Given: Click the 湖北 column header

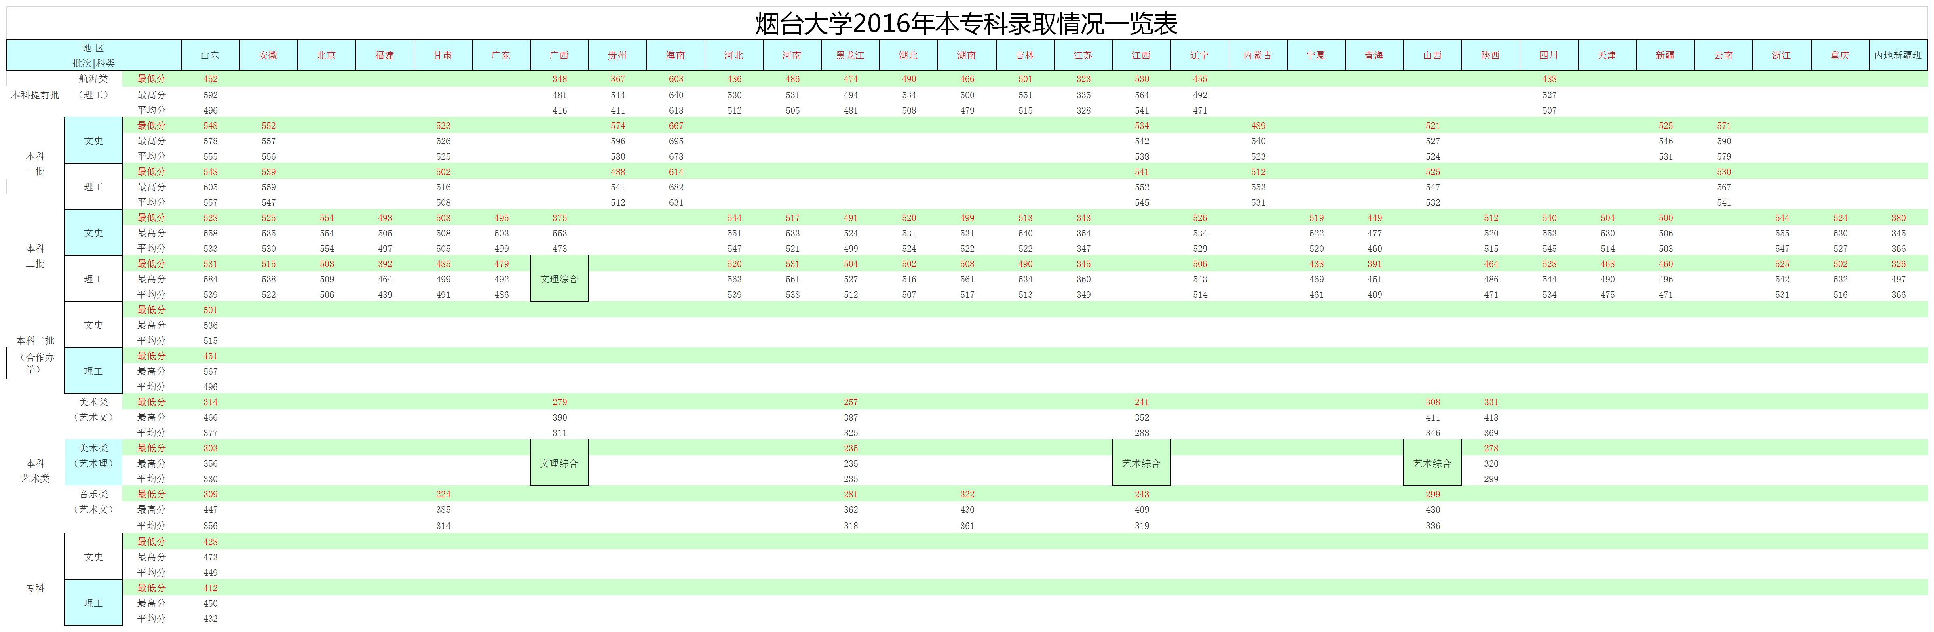Looking at the screenshot, I should [x=908, y=55].
